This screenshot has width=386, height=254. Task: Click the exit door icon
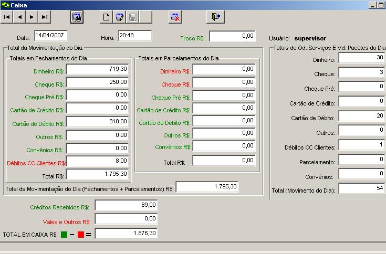215,17
